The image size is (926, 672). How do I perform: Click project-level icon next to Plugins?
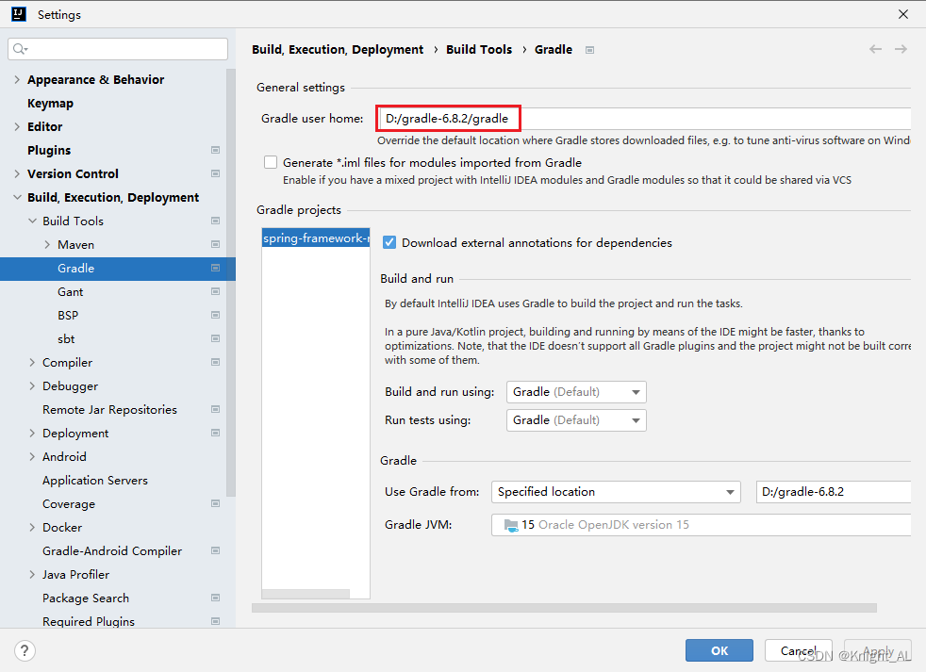click(x=216, y=150)
